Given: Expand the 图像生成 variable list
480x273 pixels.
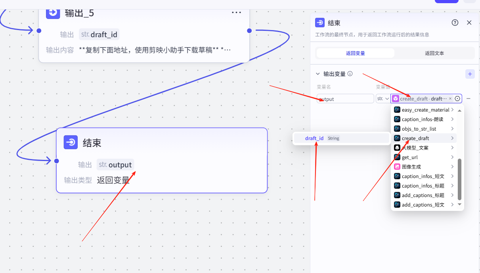Looking at the screenshot, I should pos(423,167).
